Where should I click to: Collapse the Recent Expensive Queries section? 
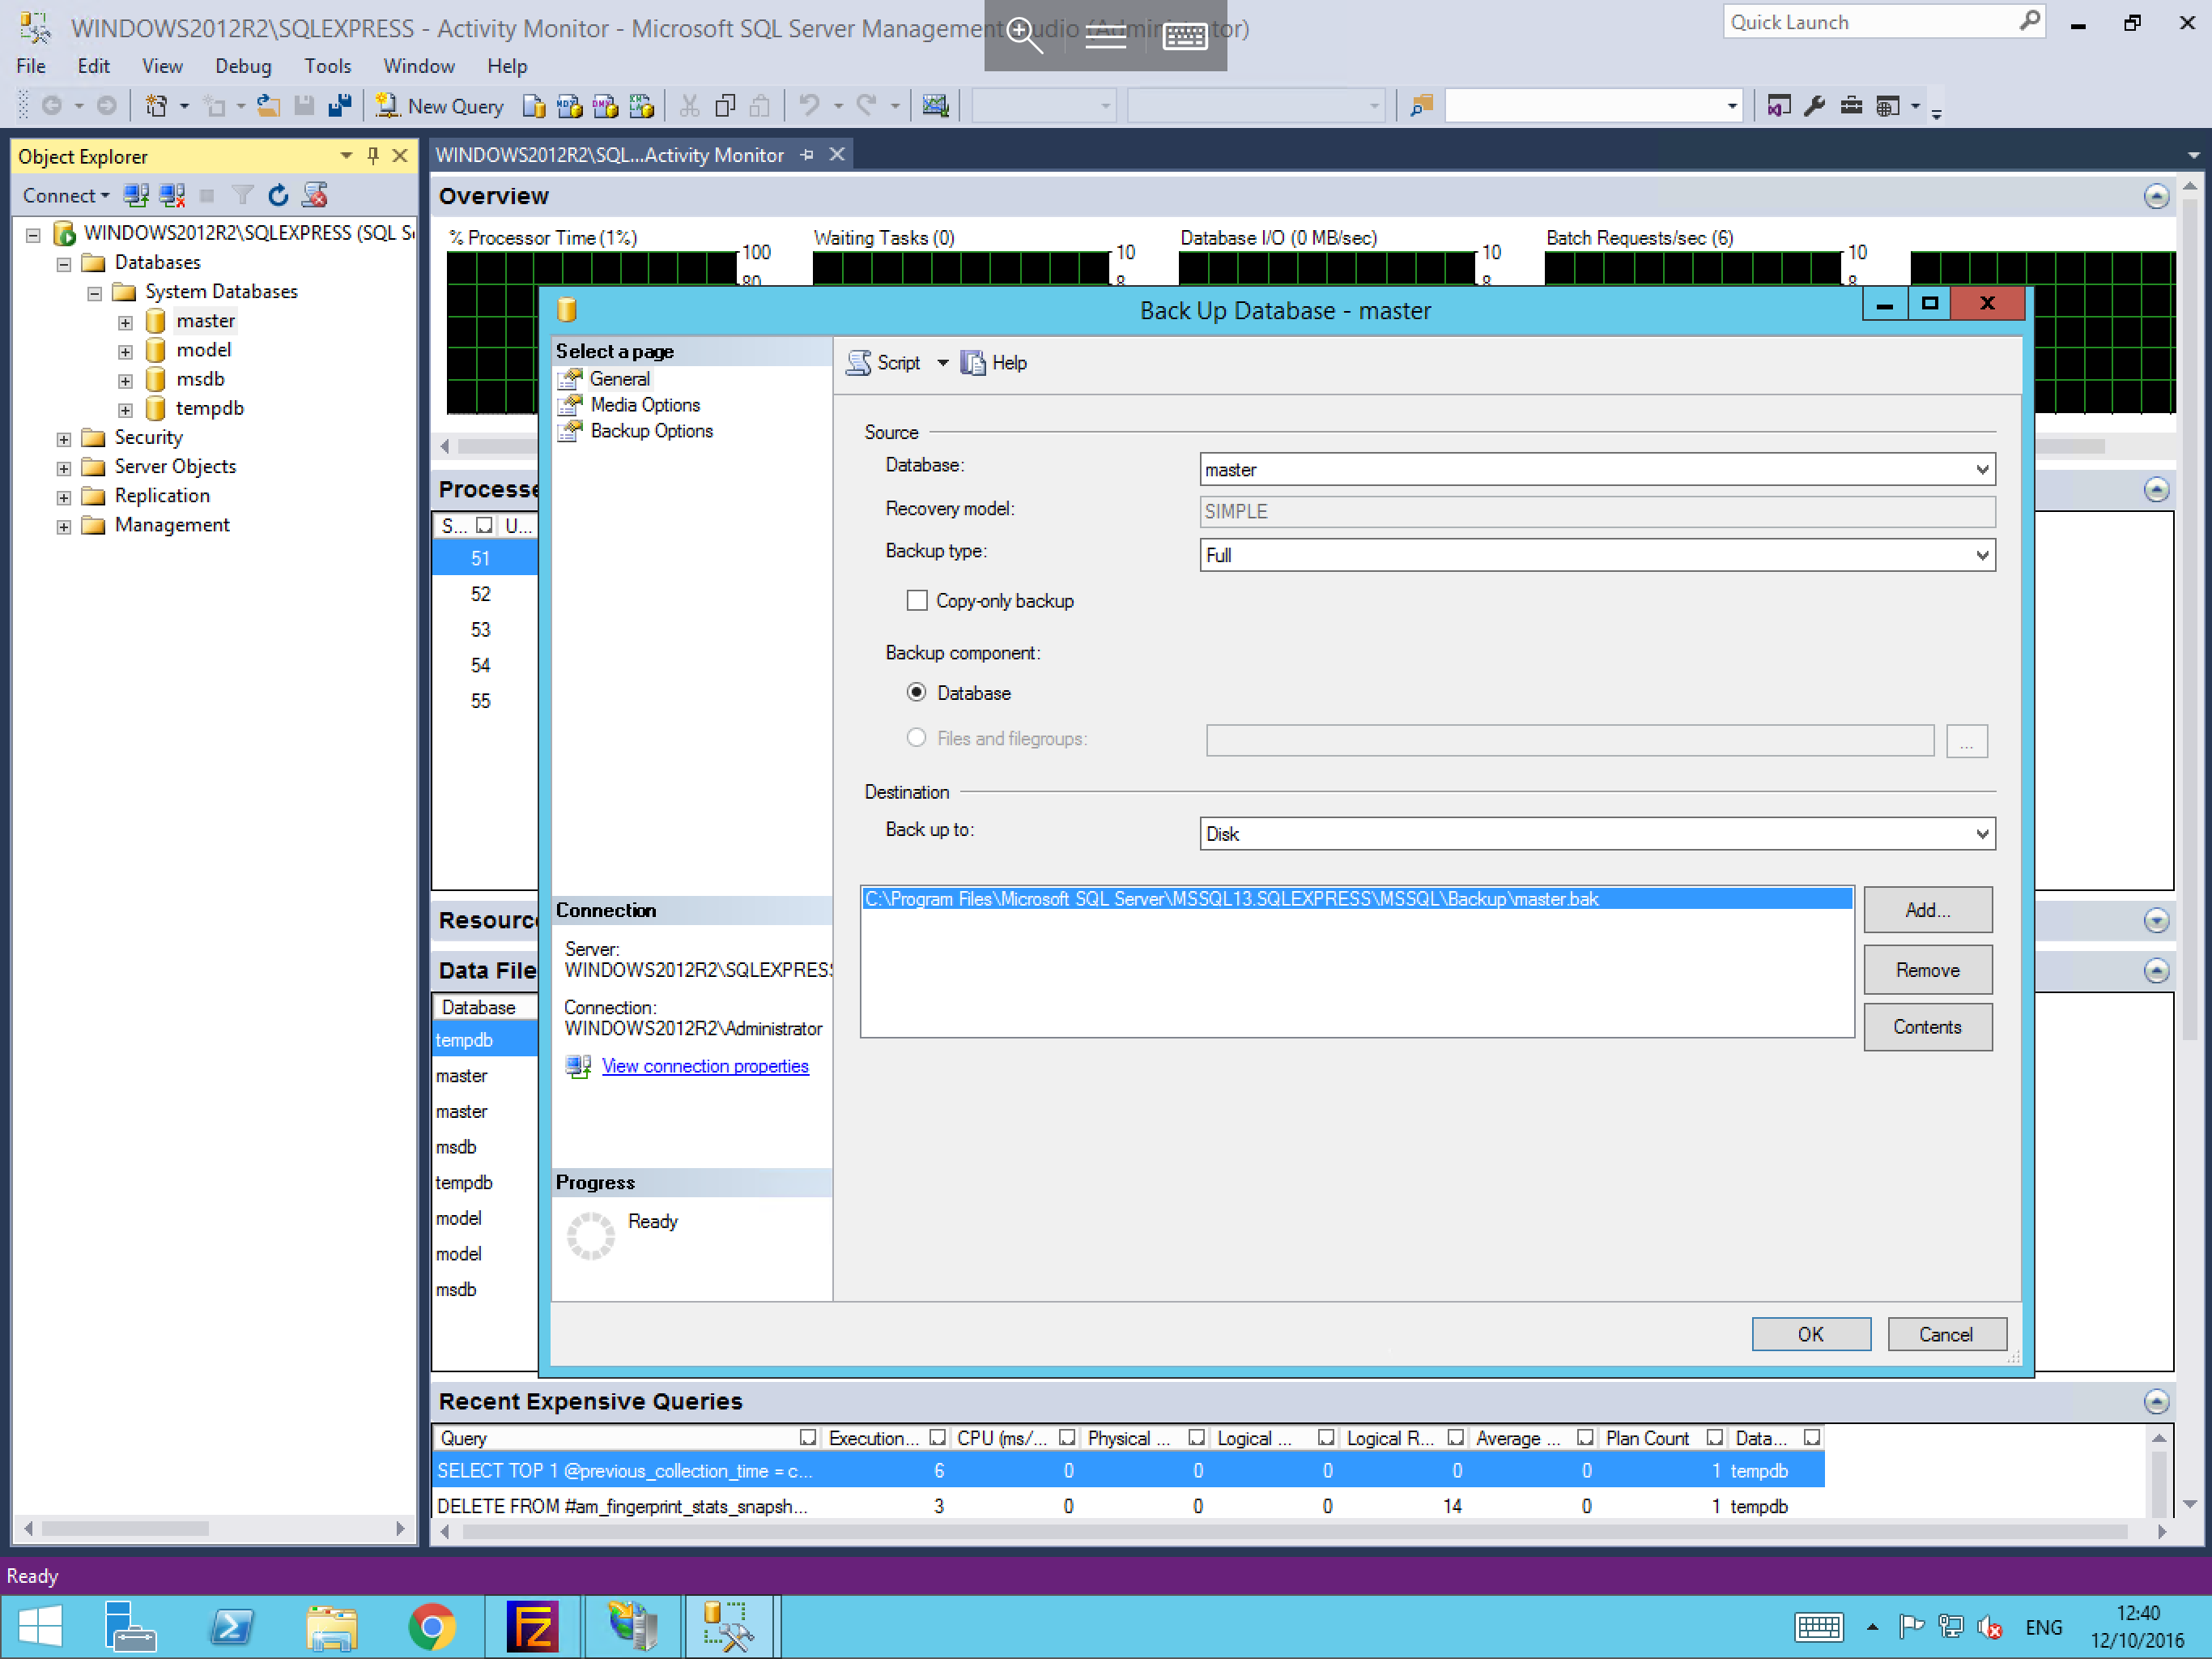(x=2157, y=1402)
